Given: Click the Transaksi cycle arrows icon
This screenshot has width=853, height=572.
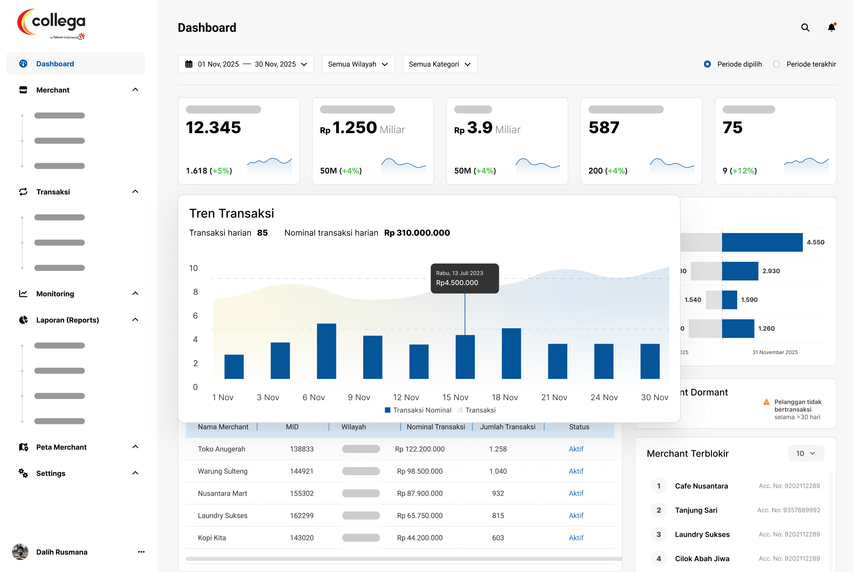Looking at the screenshot, I should tap(23, 192).
